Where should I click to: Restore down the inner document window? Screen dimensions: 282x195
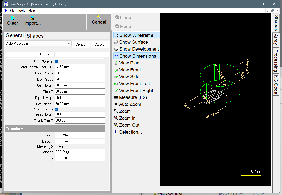(273, 11)
